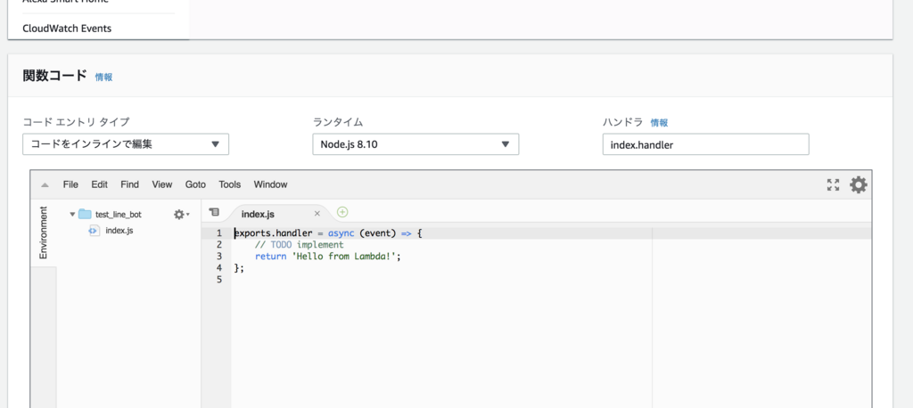Screen dimensions: 913x408
Task: Open the Goto menu
Action: pos(195,184)
